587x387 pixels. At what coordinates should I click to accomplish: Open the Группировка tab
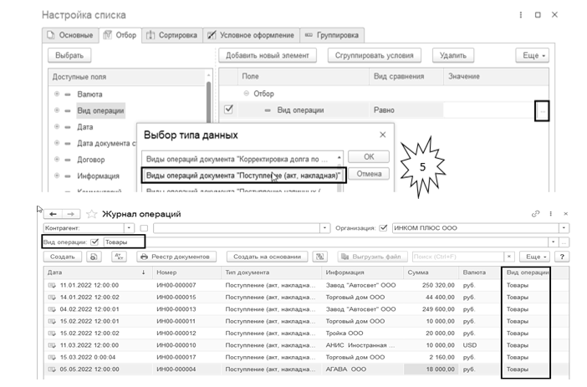[332, 35]
